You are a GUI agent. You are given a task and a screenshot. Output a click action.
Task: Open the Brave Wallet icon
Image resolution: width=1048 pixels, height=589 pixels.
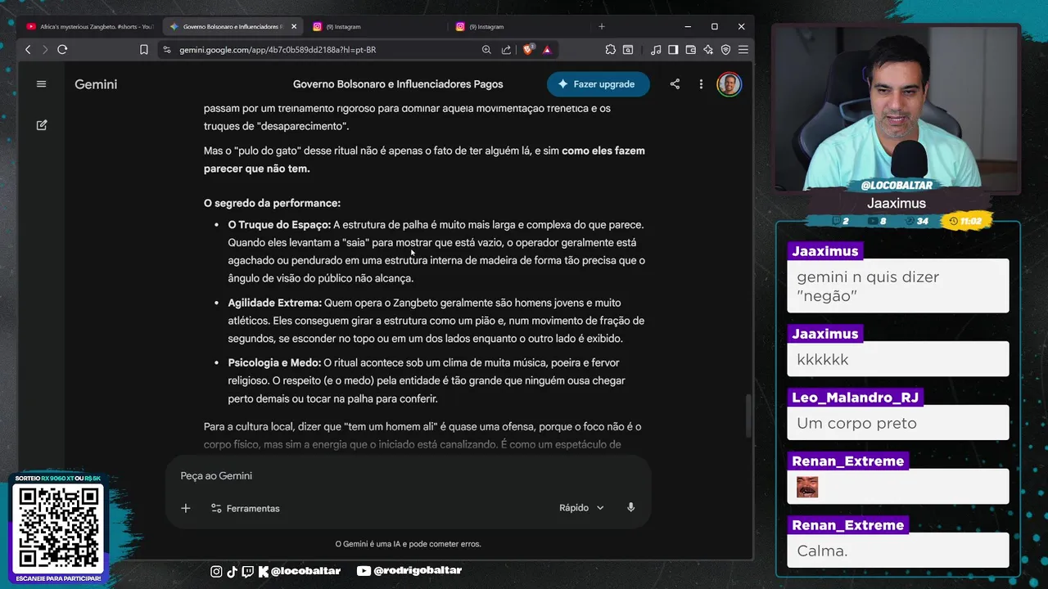point(691,50)
